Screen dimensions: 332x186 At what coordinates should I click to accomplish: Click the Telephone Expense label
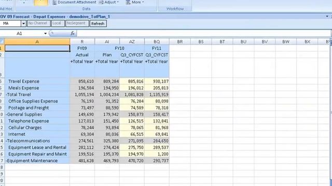coord(29,121)
